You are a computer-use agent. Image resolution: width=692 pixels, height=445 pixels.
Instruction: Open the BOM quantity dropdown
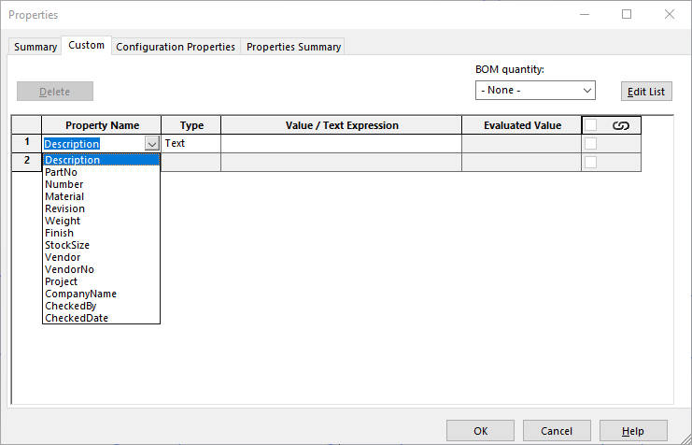coord(535,91)
